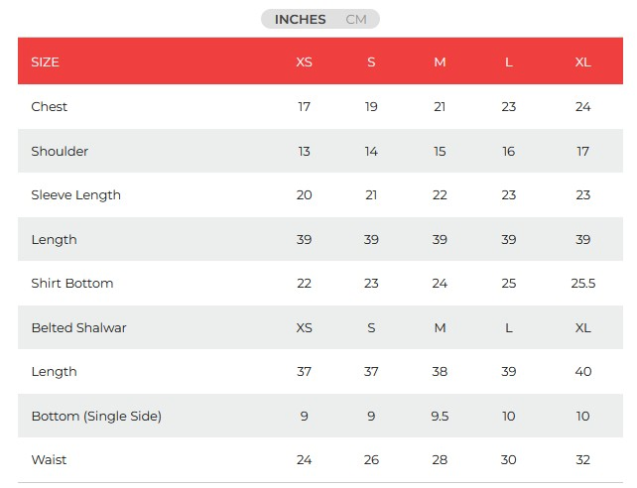Select the Bottom (Single Side) label

(96, 417)
